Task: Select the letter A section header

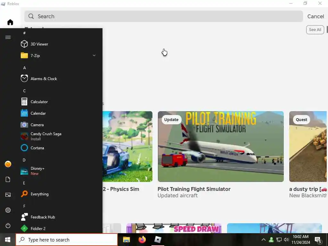Action: pos(24,68)
